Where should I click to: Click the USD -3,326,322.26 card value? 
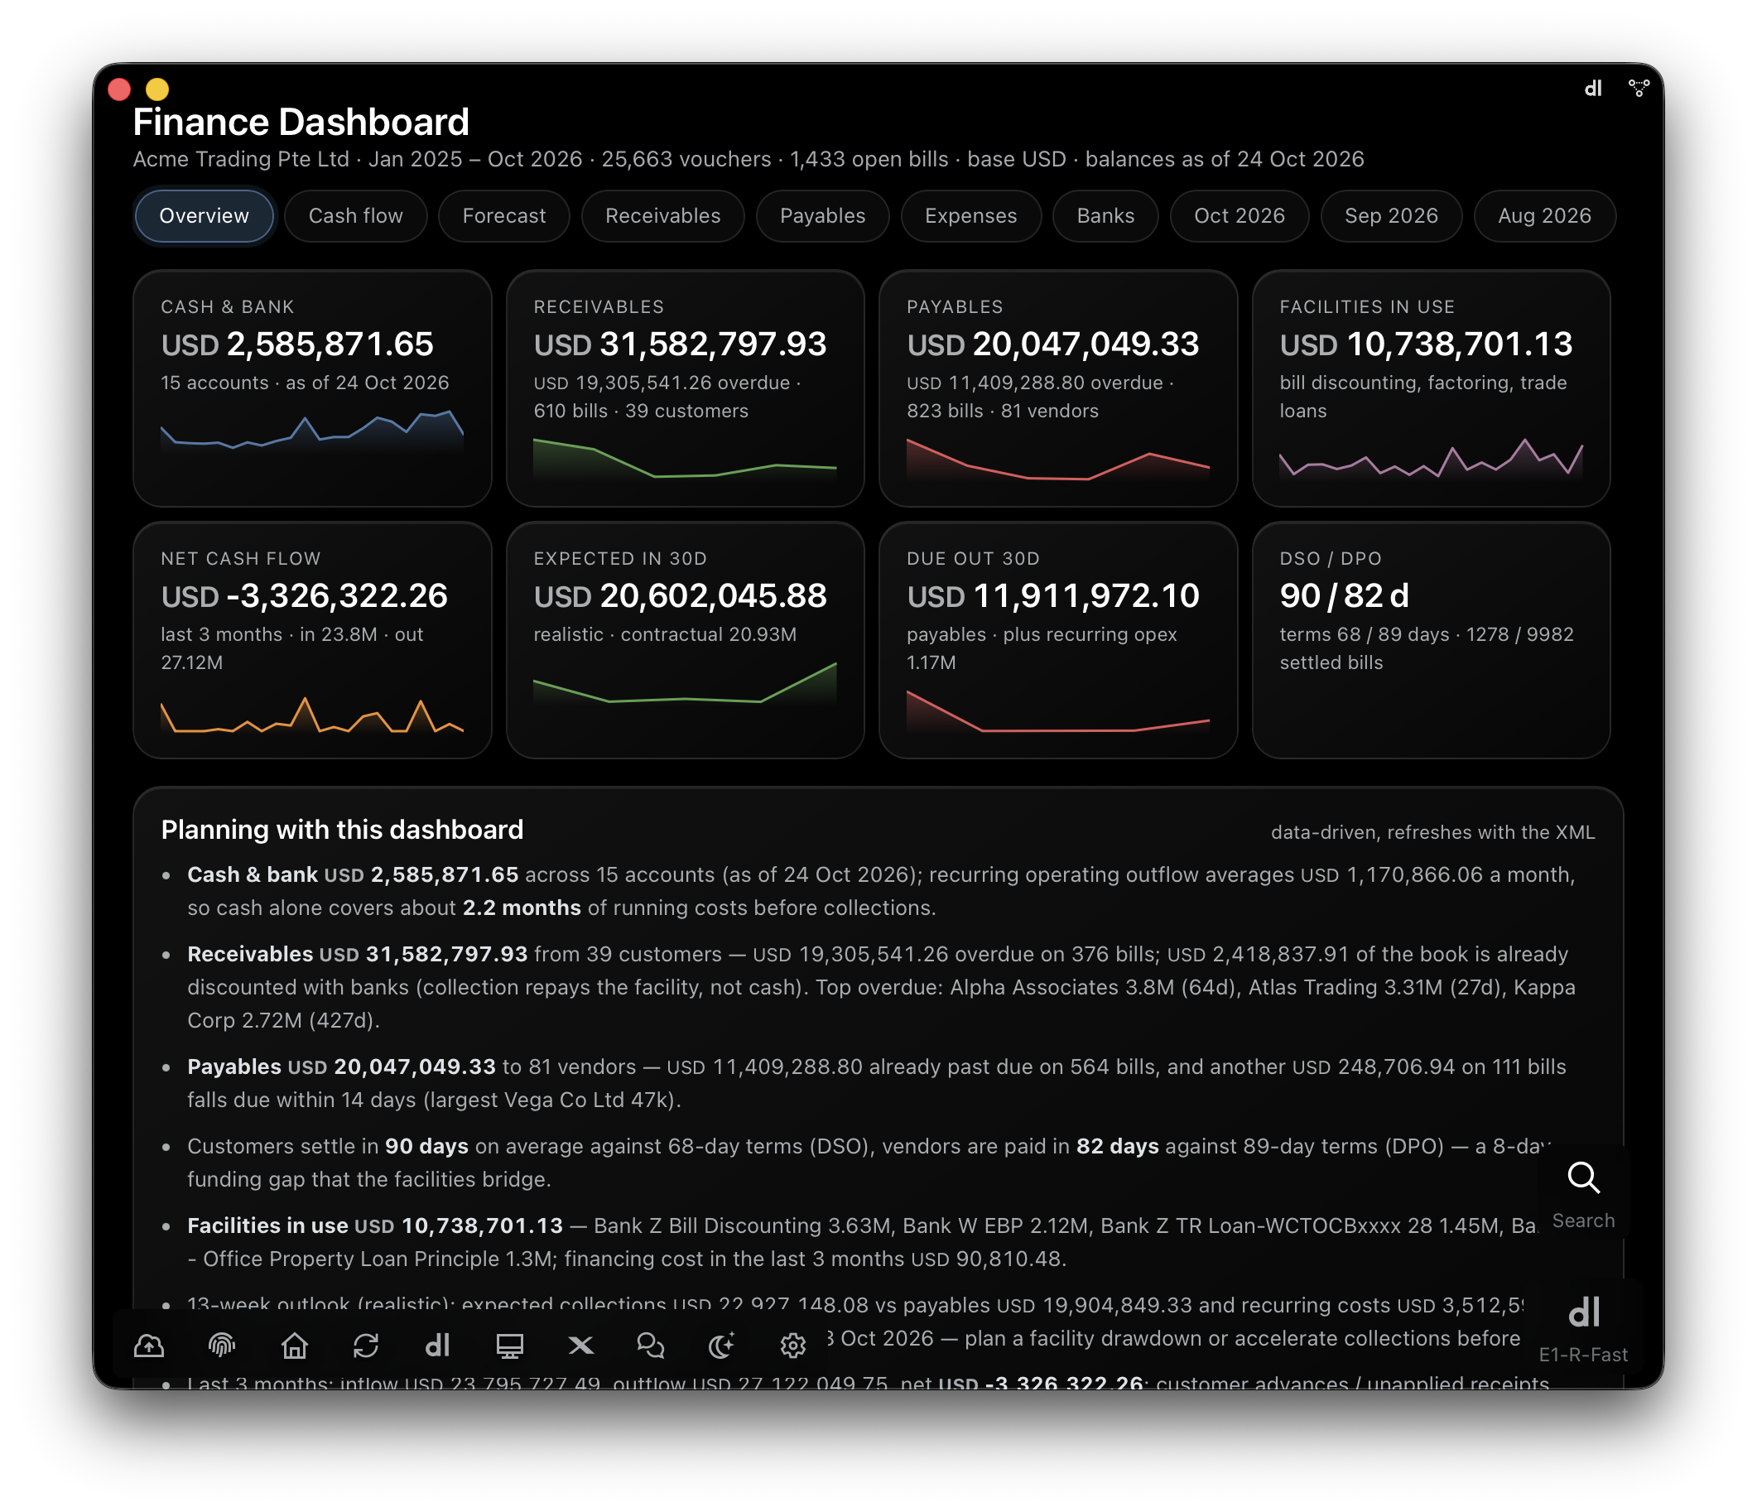[x=305, y=596]
